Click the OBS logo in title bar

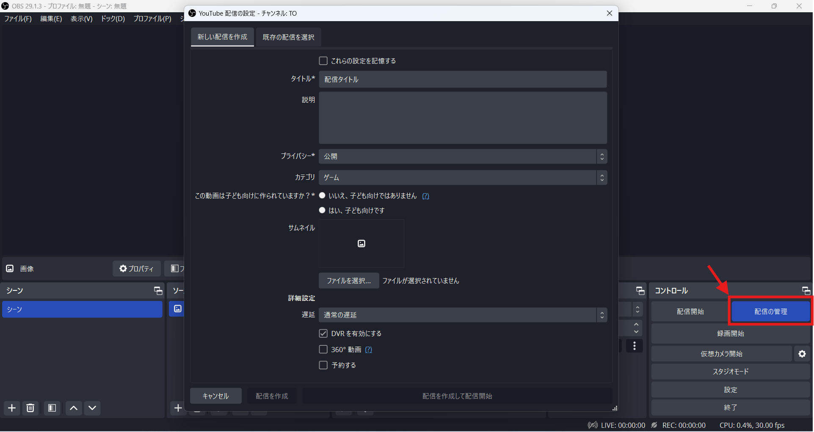[x=5, y=6]
